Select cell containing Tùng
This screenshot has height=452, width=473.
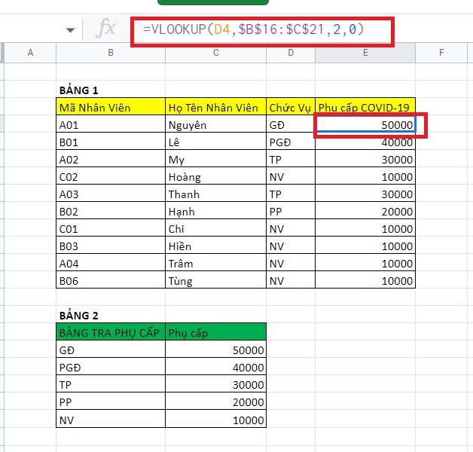(215, 280)
